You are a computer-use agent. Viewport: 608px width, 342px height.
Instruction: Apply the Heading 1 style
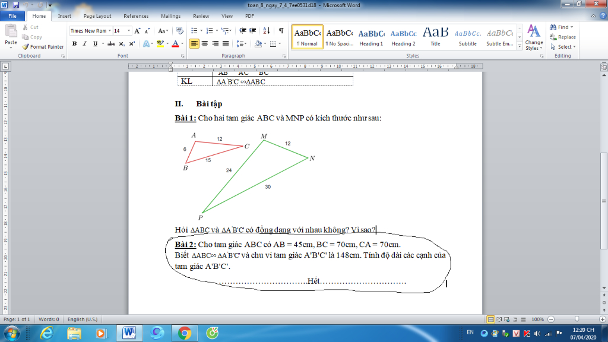(371, 37)
